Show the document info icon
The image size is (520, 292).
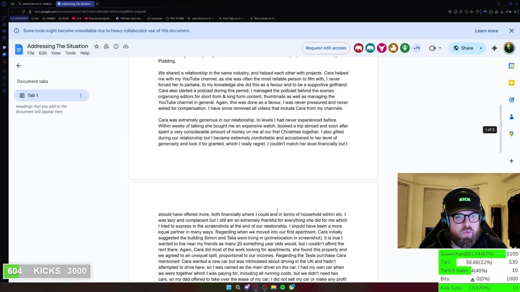coord(116,46)
